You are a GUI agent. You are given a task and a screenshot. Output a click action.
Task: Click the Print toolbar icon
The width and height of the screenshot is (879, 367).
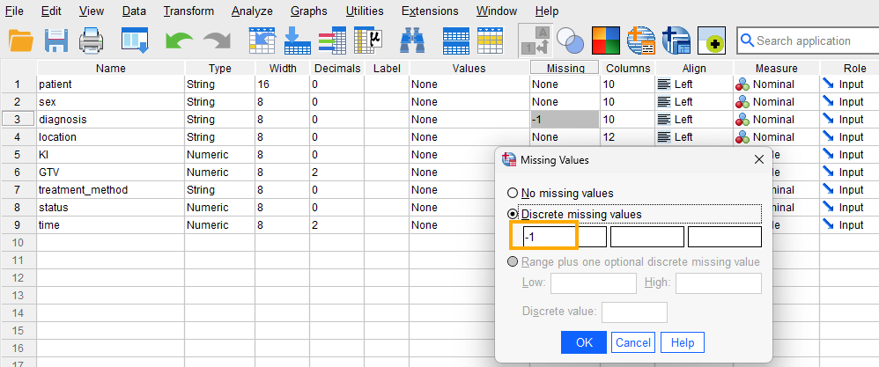pos(91,40)
